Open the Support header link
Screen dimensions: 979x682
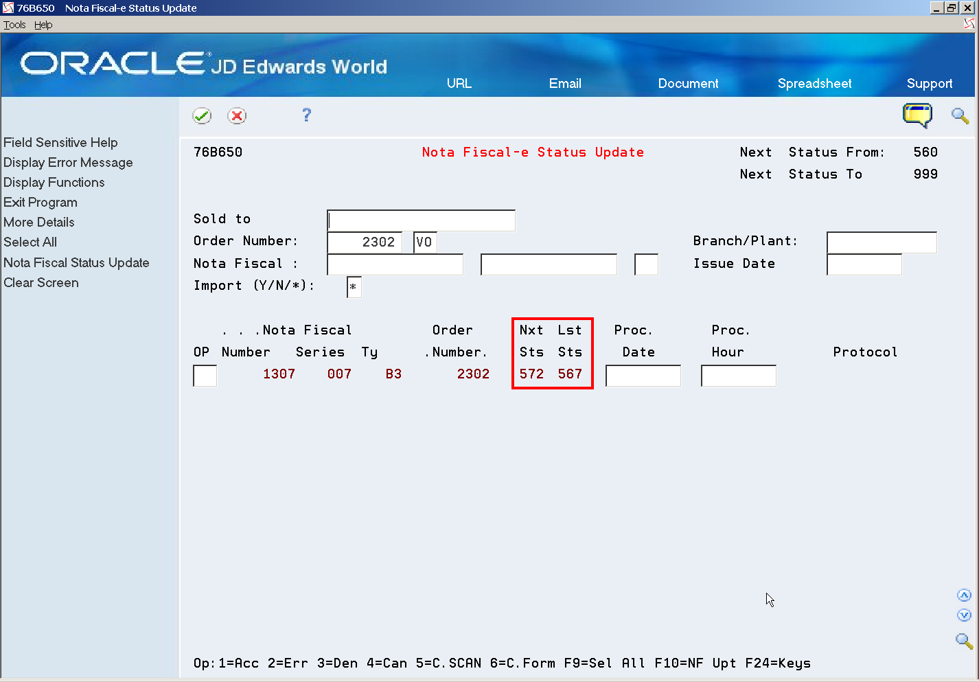pyautogui.click(x=930, y=83)
